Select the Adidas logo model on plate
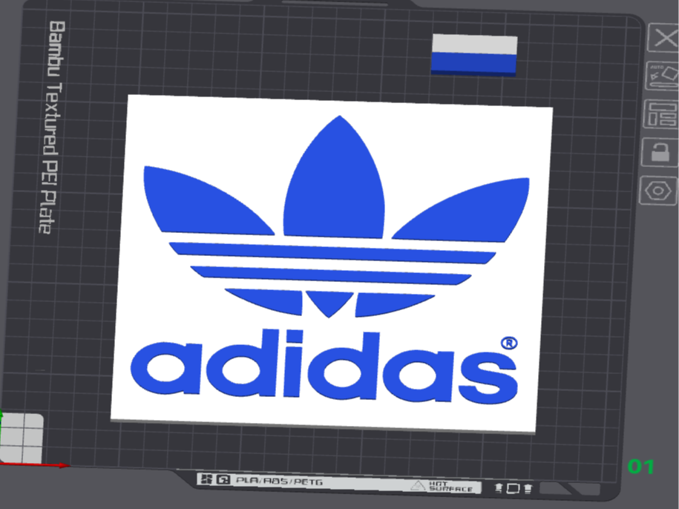This screenshot has width=679, height=509. click(x=331, y=264)
